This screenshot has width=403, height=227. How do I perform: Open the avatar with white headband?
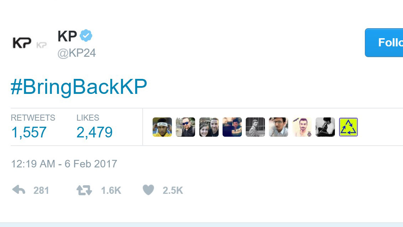click(162, 127)
